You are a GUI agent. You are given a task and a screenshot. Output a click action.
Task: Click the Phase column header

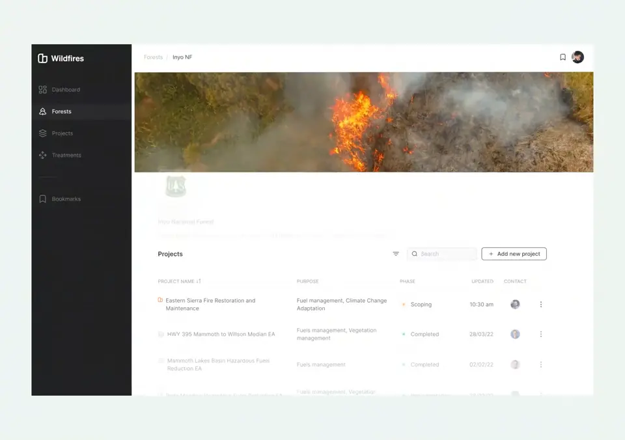(408, 281)
